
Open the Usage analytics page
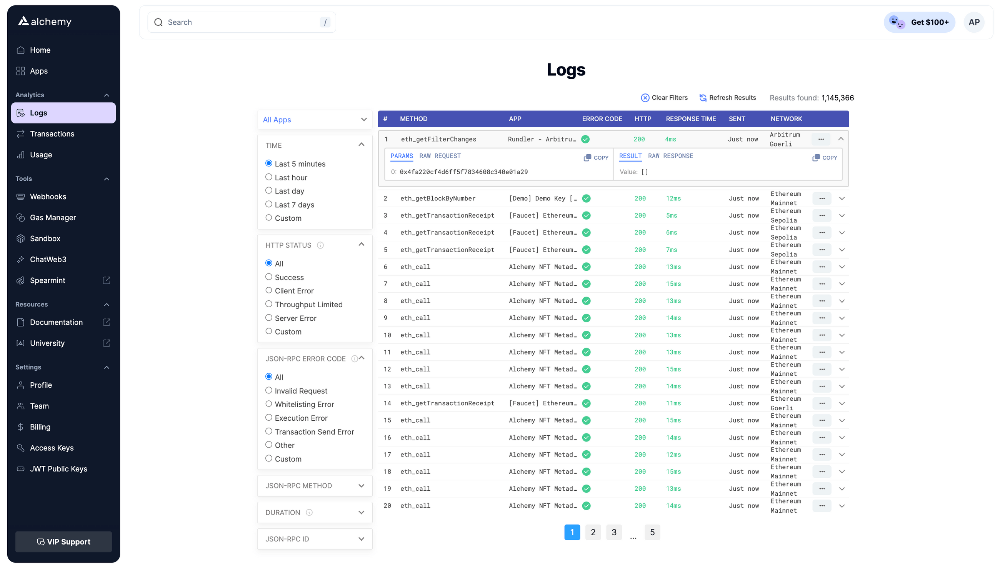point(41,155)
